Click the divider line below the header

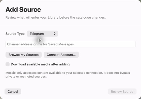(70, 25)
